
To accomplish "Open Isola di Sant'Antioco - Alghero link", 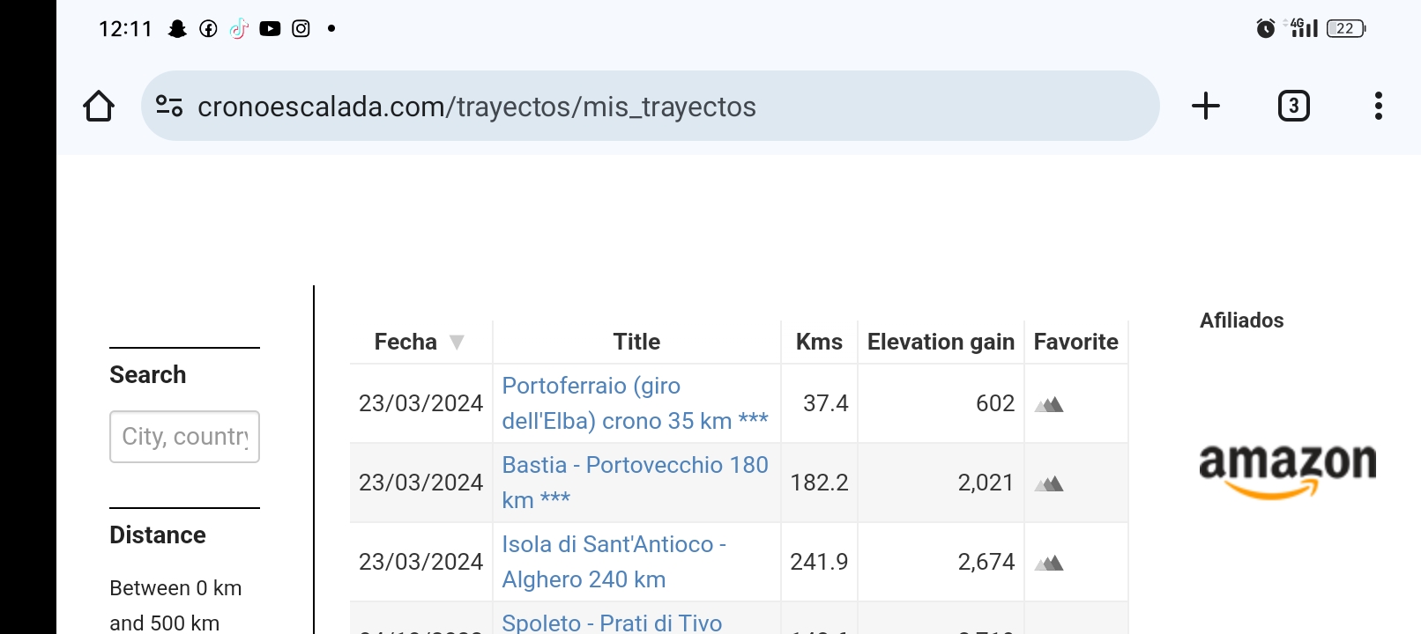I will click(x=614, y=562).
